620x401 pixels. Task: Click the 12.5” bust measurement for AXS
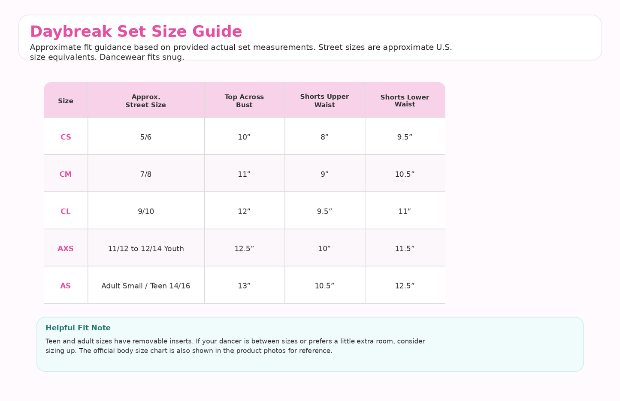coord(244,249)
